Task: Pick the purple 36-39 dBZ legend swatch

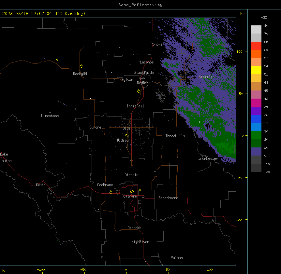Action: point(256,111)
